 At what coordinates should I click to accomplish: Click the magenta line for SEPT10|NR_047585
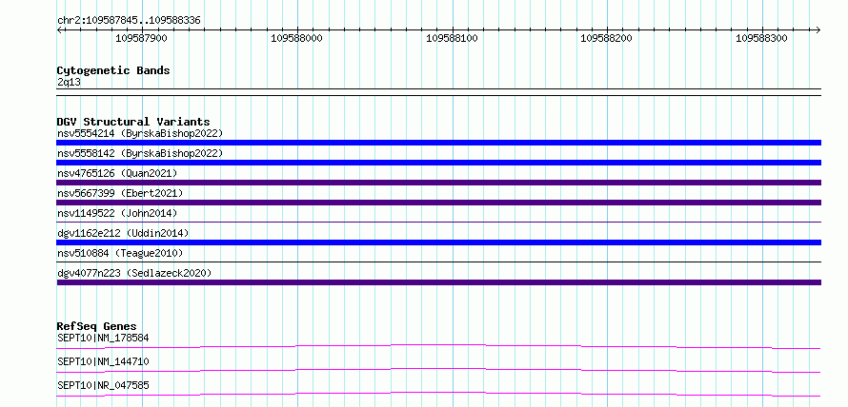438,394
